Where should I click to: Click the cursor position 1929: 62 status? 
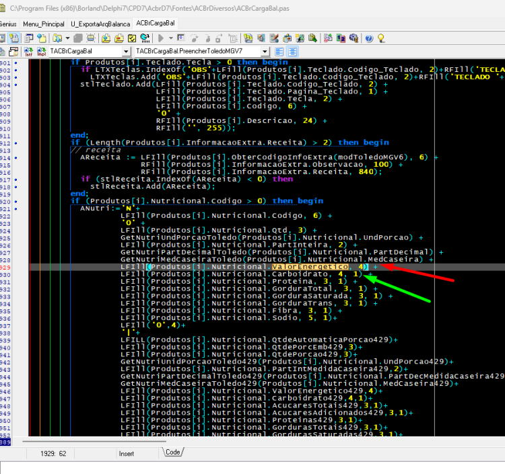53,454
